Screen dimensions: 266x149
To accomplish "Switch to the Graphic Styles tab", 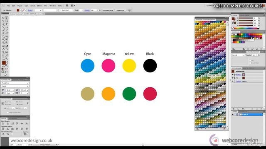I will pyautogui.click(x=249, y=68).
